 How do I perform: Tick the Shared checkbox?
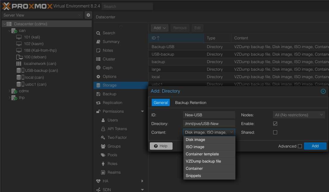[275, 132]
